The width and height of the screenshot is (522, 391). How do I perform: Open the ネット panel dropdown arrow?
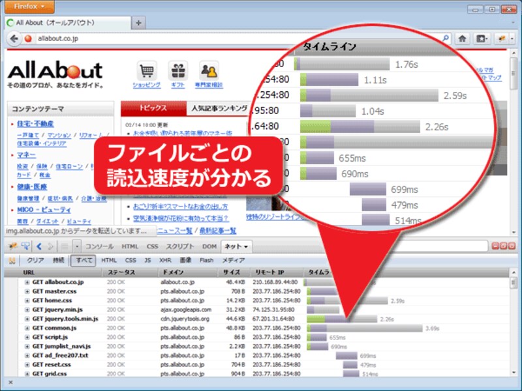coord(246,247)
